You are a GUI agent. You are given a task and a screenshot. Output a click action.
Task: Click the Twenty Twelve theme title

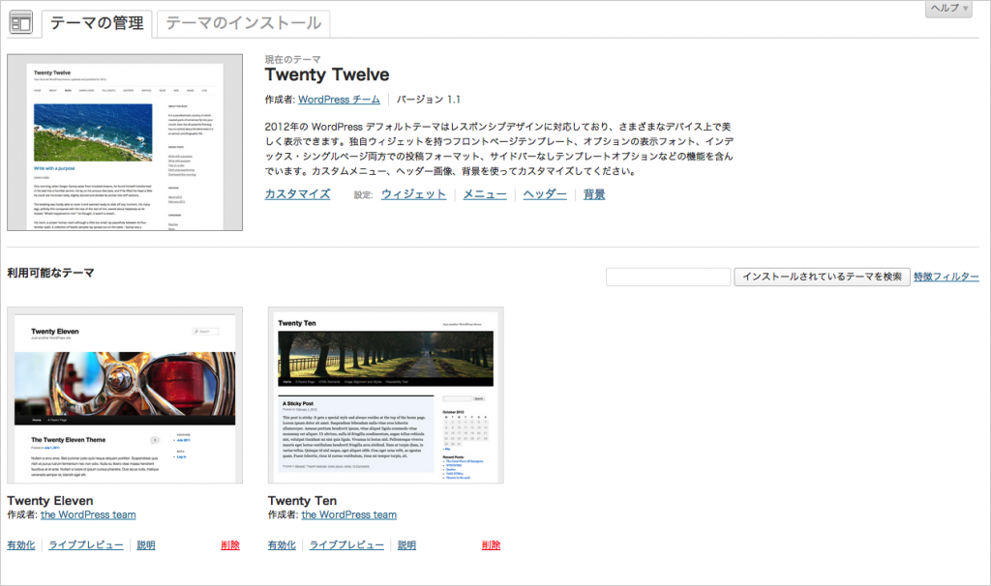pyautogui.click(x=327, y=74)
